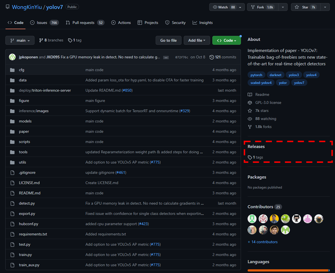Click the star icon beside '7k stars'
The height and width of the screenshot is (273, 335).
click(250, 110)
